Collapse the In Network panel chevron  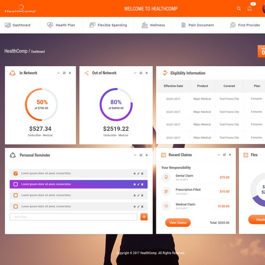click(58, 73)
